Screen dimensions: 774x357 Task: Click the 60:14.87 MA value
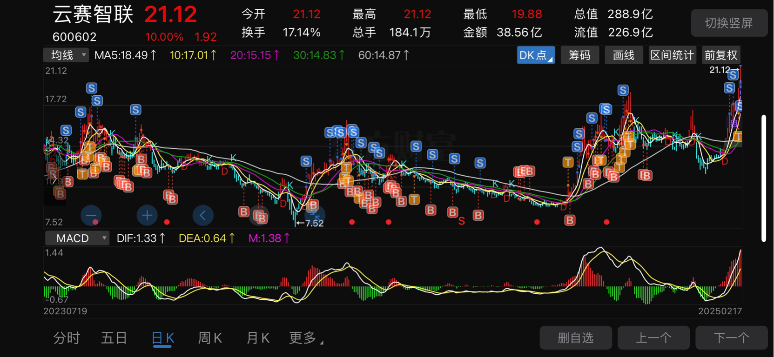(x=384, y=55)
